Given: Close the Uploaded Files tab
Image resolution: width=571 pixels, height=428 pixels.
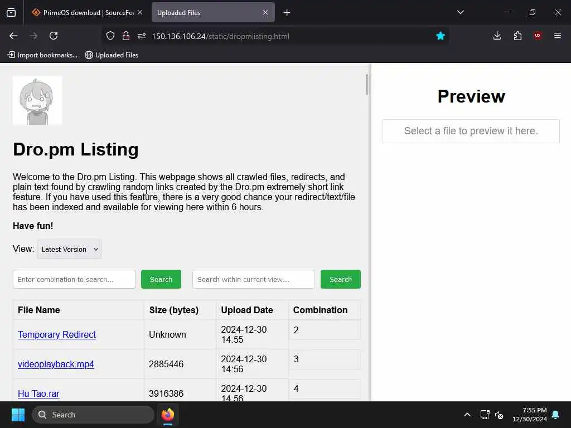Looking at the screenshot, I should click(265, 12).
